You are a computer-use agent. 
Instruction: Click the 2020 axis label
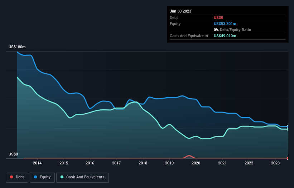tap(196, 163)
